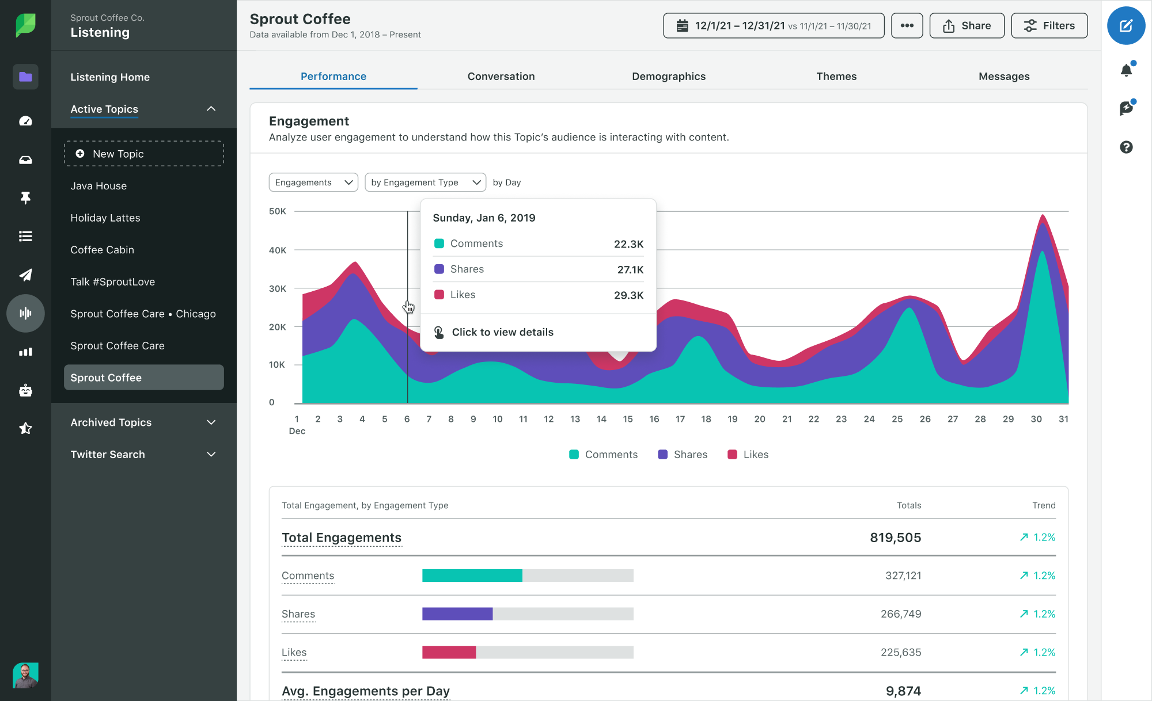This screenshot has width=1152, height=701.
Task: Click the overflow menu three-dots icon
Action: click(x=907, y=26)
